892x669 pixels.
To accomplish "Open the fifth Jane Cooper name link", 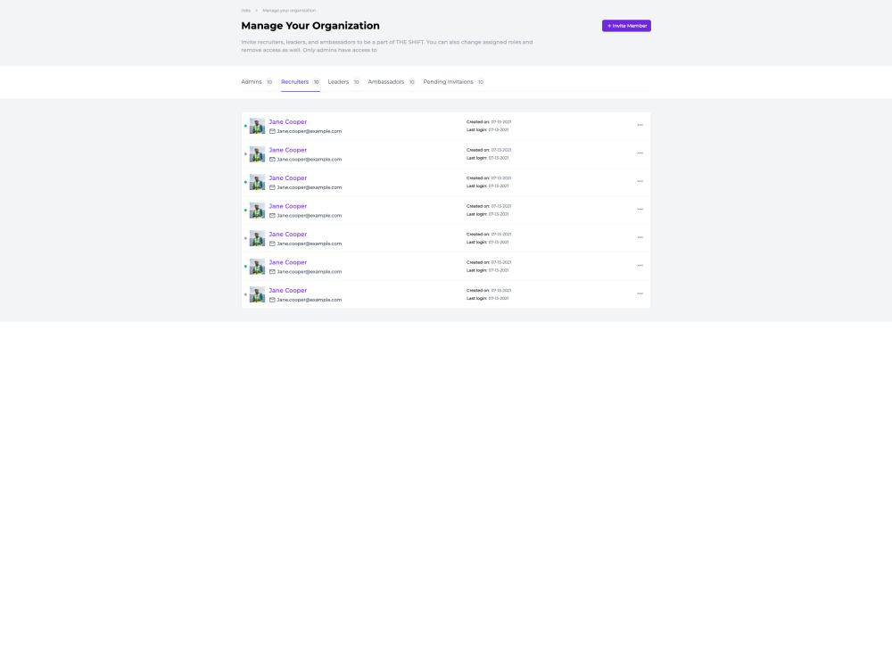I will pyautogui.click(x=288, y=235).
